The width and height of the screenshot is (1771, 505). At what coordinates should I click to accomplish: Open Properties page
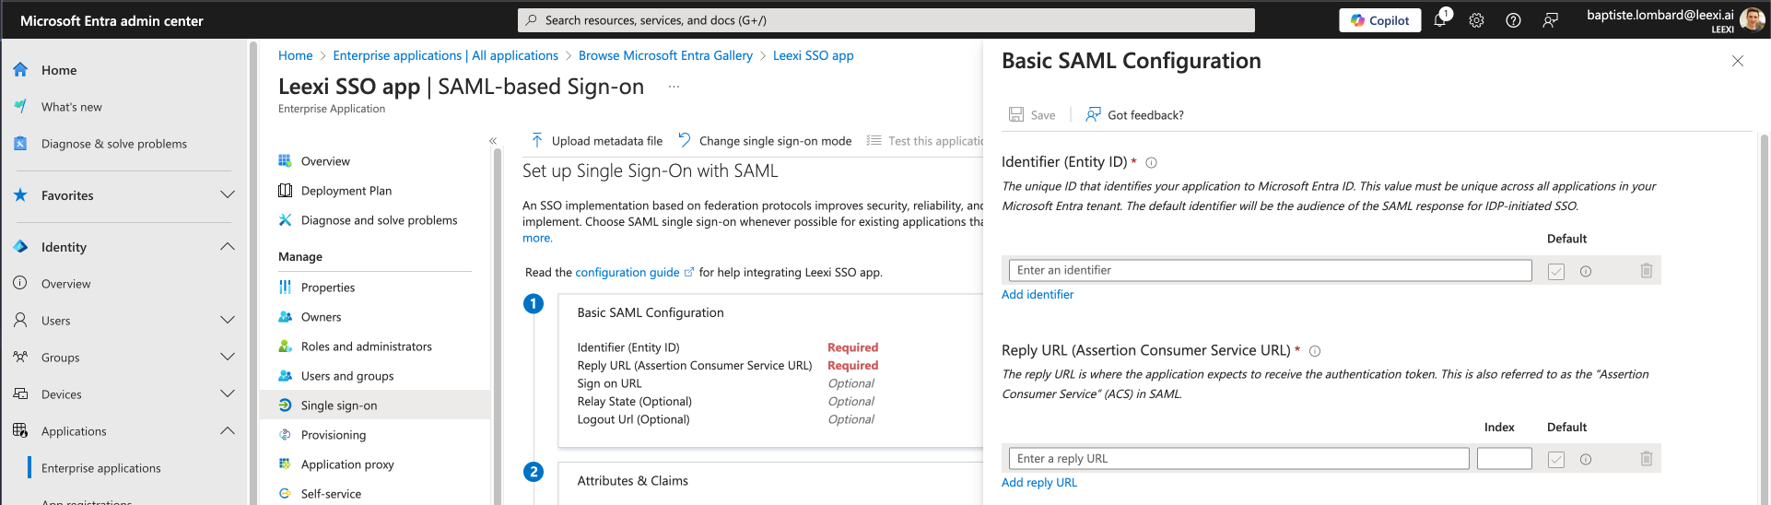point(328,288)
